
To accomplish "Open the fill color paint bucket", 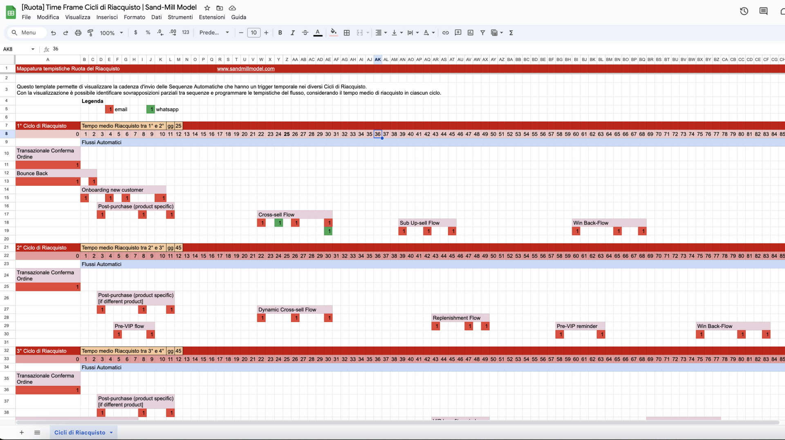I will point(334,33).
